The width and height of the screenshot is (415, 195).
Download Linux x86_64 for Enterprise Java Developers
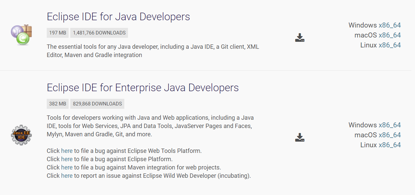(389, 145)
